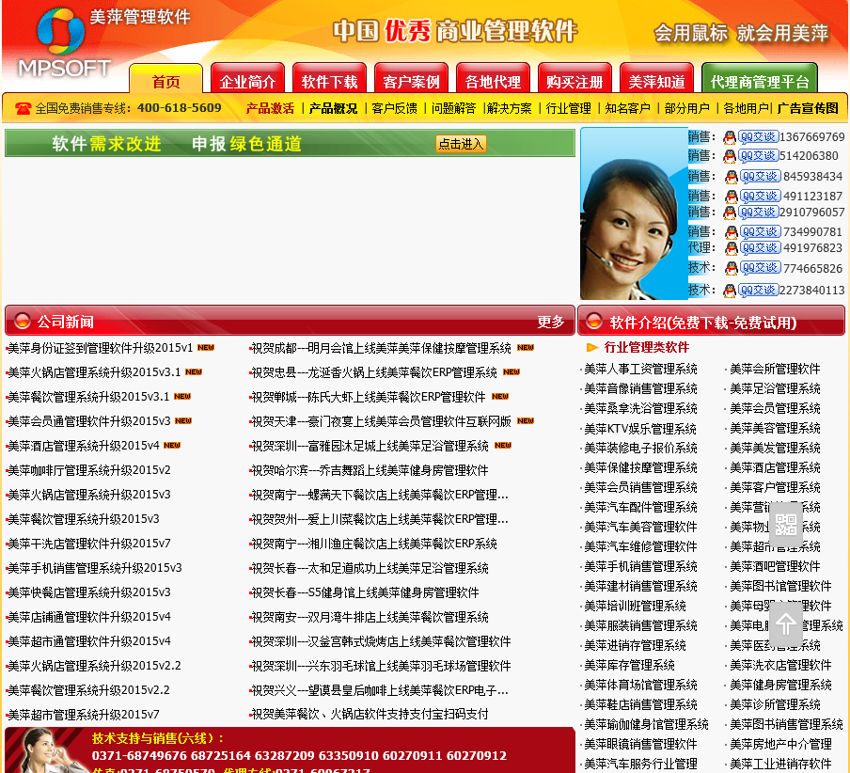Click the back-to-top arrow icon

coord(785,623)
